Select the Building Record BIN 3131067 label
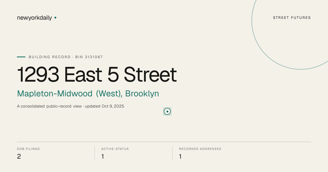 66,57
